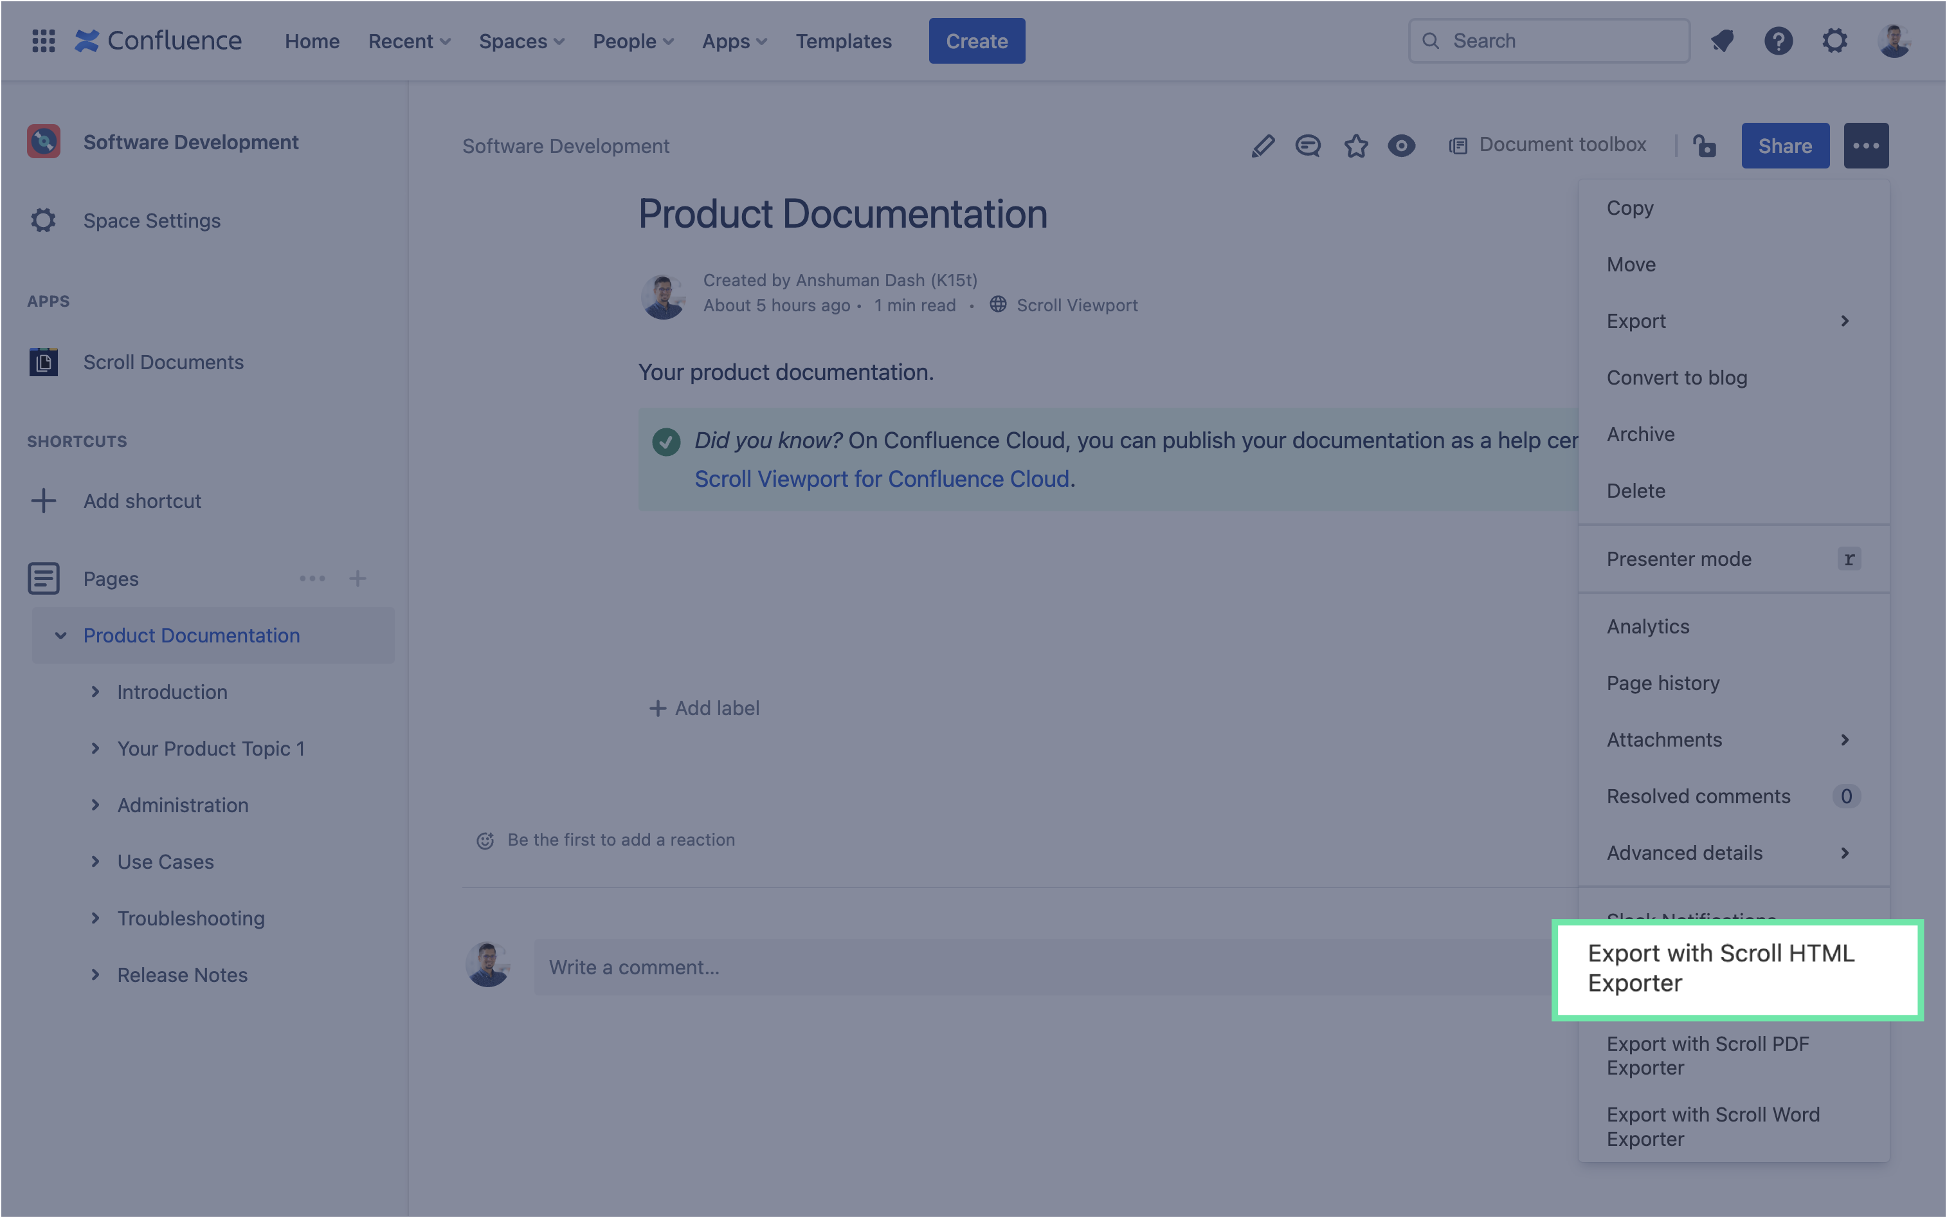1947x1218 pixels.
Task: Click the plus icon next to Pages
Action: [x=358, y=578]
